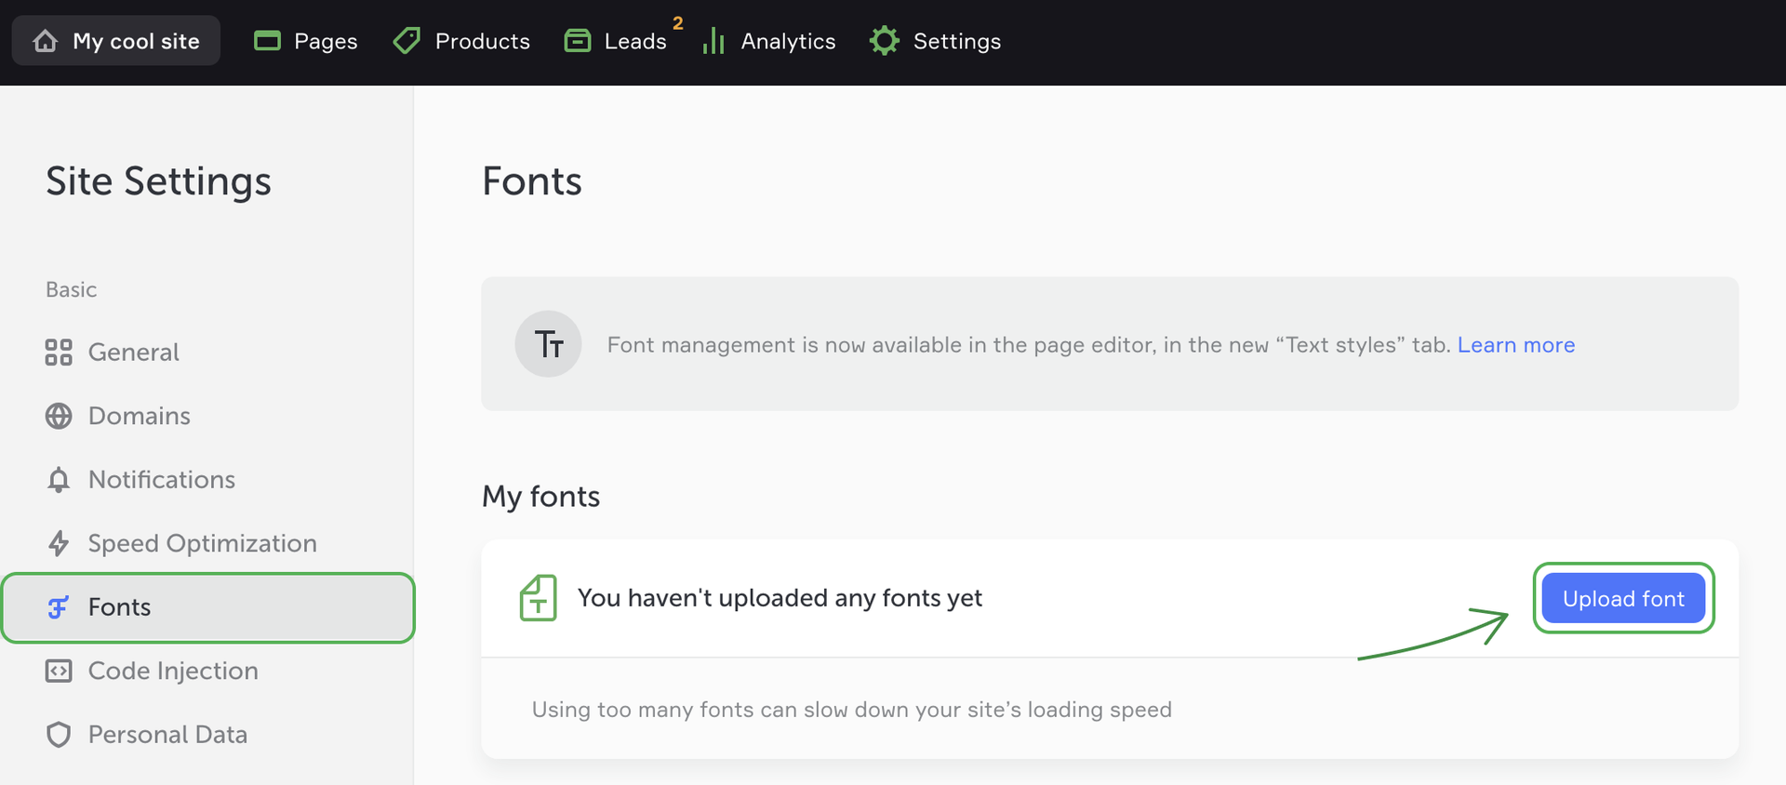Click the Analytics bar chart icon
This screenshot has width=1786, height=785.
[x=713, y=41]
